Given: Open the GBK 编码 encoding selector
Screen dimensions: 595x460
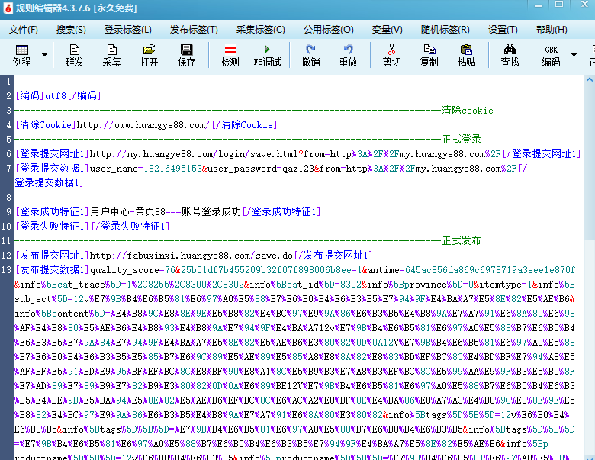Looking at the screenshot, I should pos(551,55).
